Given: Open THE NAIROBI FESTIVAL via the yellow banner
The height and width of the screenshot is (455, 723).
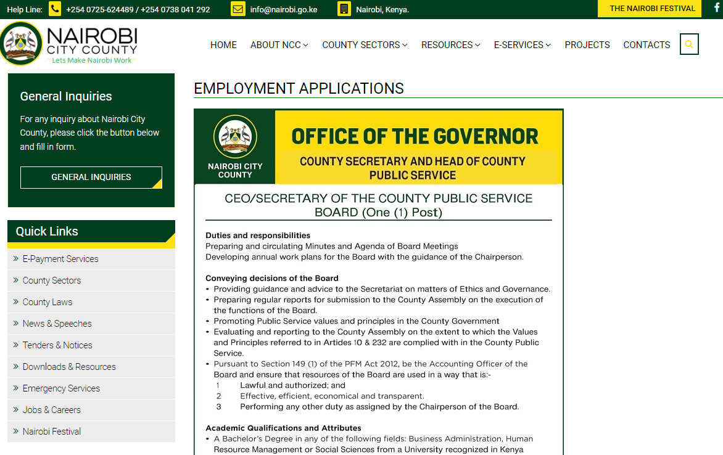Looking at the screenshot, I should click(649, 9).
